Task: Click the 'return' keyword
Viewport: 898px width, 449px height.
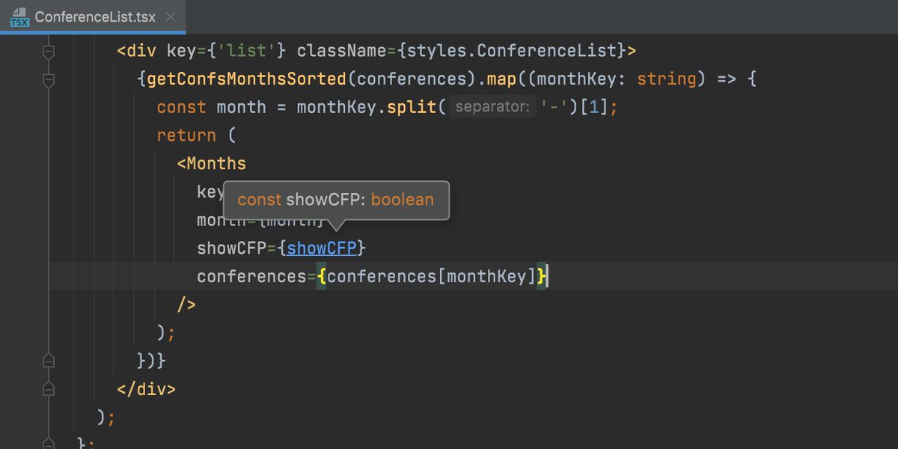Action: 186,135
